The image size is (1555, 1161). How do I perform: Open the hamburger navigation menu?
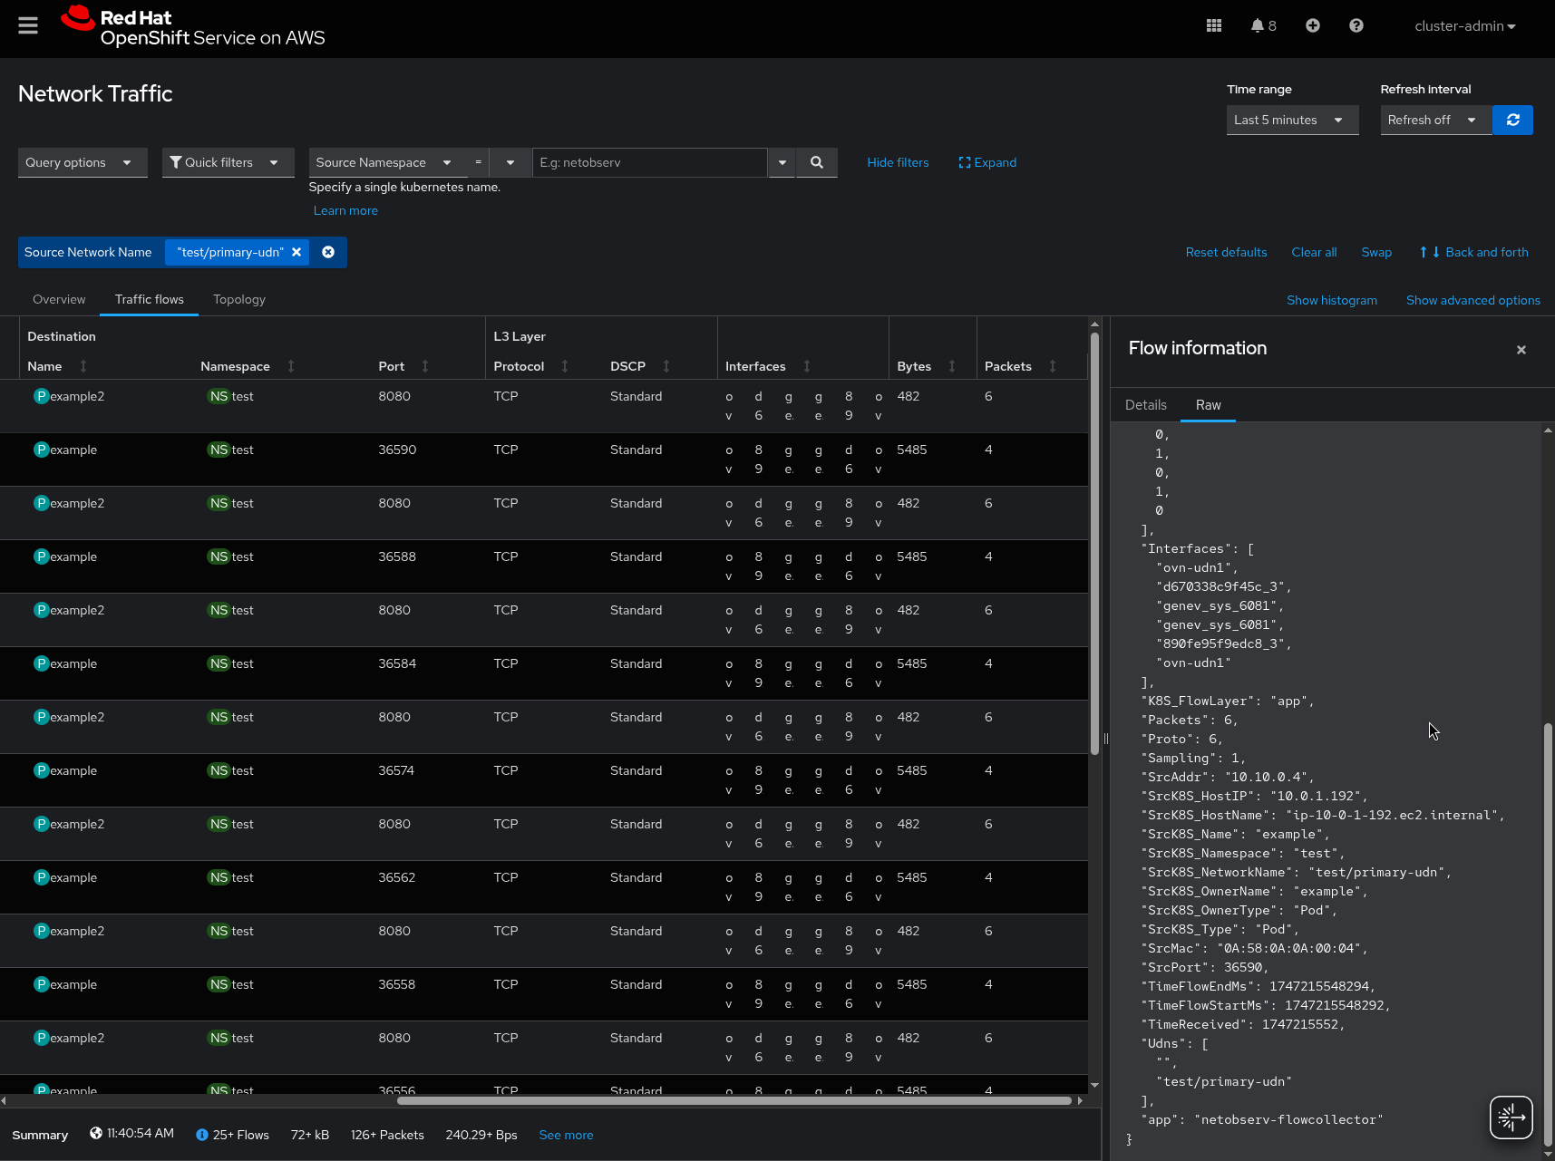28,25
